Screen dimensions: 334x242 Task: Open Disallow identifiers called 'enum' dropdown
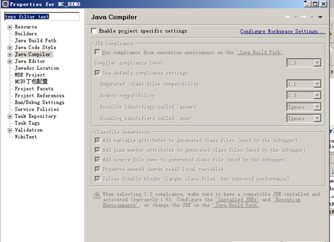point(304,118)
